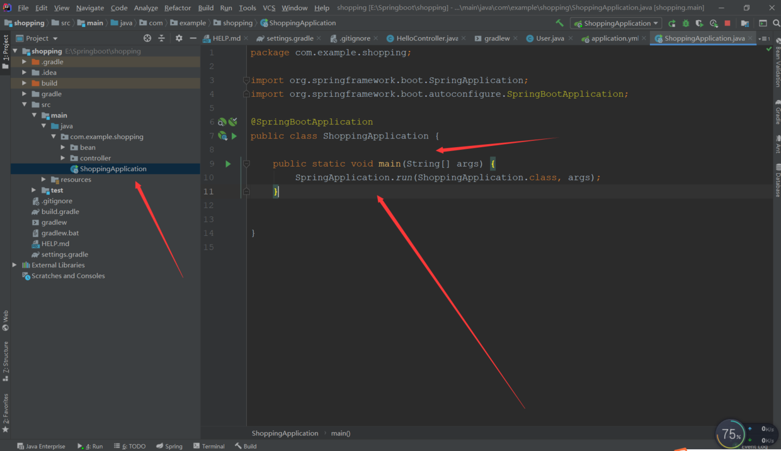Screen dimensions: 781x451
Task: Open the 6: TODO tool window
Action: [x=130, y=446]
